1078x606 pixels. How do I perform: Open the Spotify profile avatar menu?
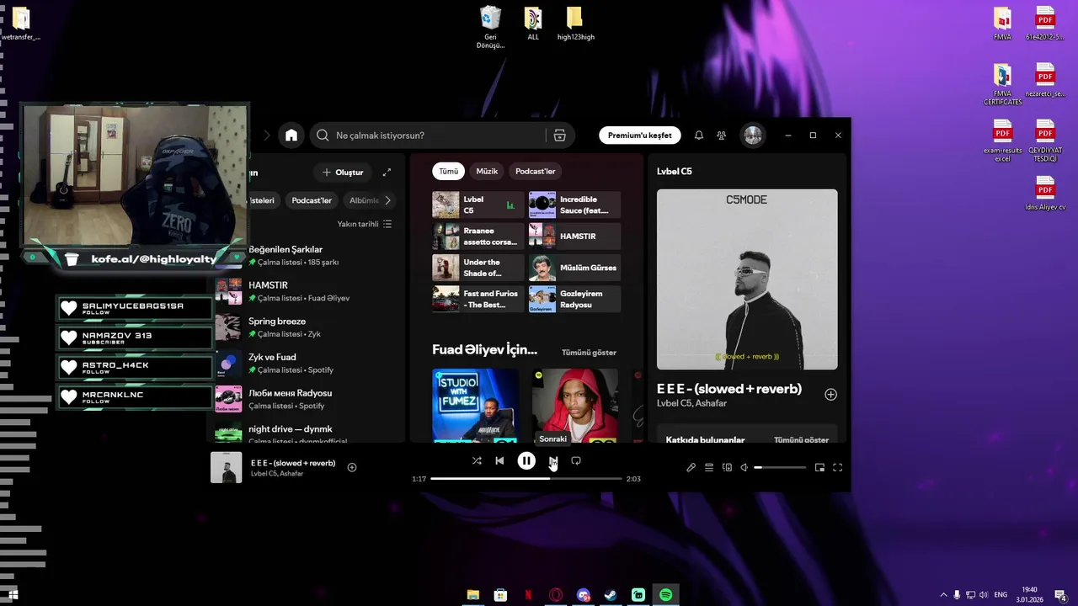(x=753, y=135)
